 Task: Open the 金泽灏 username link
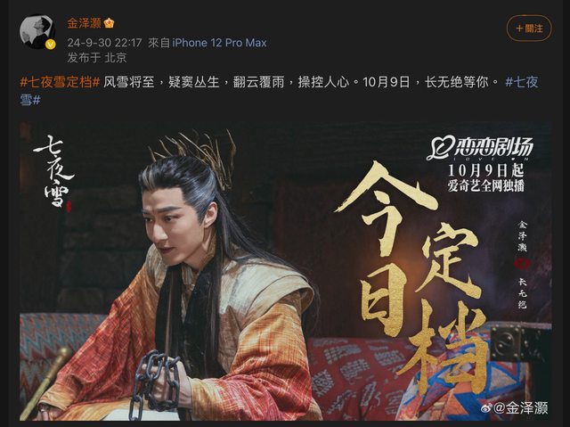pyautogui.click(x=84, y=23)
